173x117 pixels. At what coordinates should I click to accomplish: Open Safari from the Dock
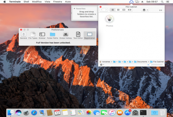(x=34, y=112)
